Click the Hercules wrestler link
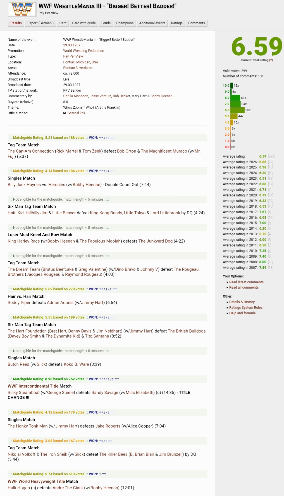Screen dimensions: 284x496 [57, 185]
